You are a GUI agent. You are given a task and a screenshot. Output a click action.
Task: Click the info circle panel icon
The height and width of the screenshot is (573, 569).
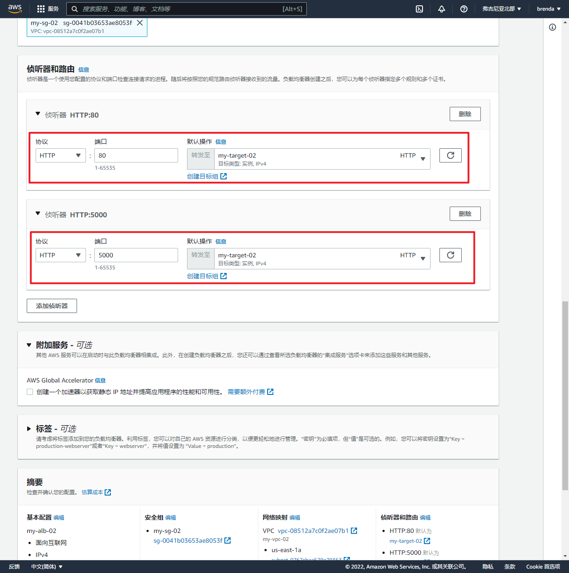tap(553, 27)
